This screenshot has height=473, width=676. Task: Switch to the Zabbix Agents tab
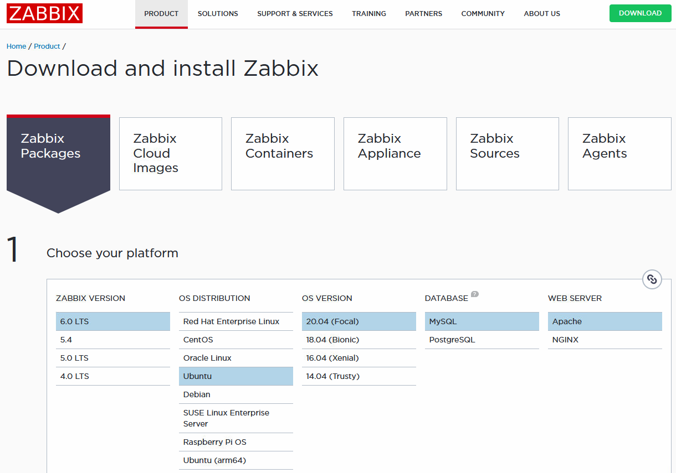coord(619,153)
